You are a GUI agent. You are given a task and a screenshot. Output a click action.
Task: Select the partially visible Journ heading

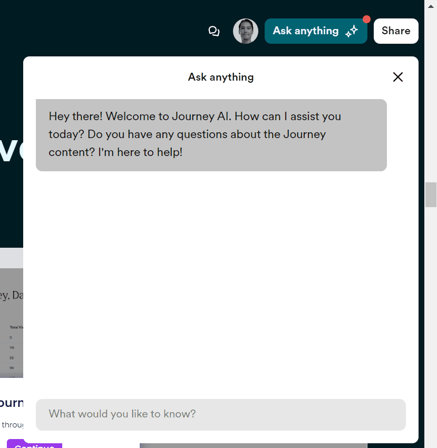coord(11,402)
